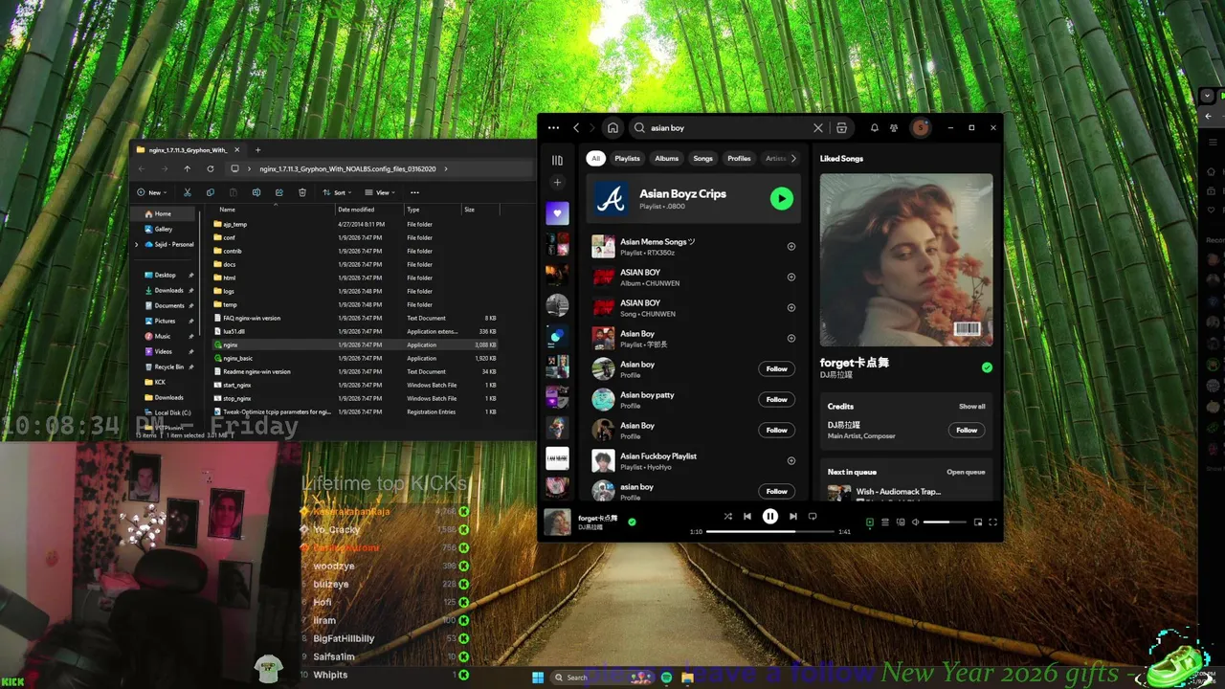Open Spotify profile avatar menu
1225x689 pixels.
click(x=920, y=127)
